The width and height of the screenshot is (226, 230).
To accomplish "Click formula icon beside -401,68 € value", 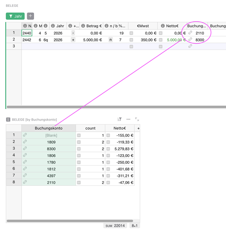I will tap(108, 169).
